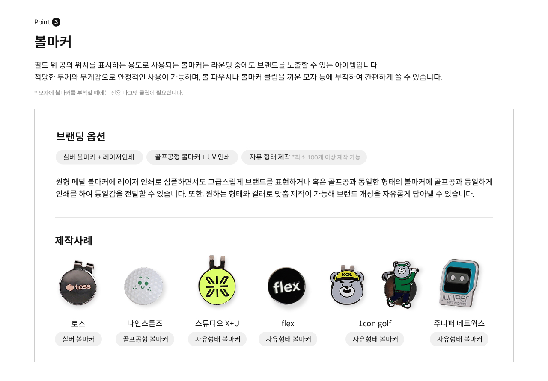This screenshot has width=548, height=381.
Task: Click the 브랜딩 옵션 heading
Action: click(80, 136)
